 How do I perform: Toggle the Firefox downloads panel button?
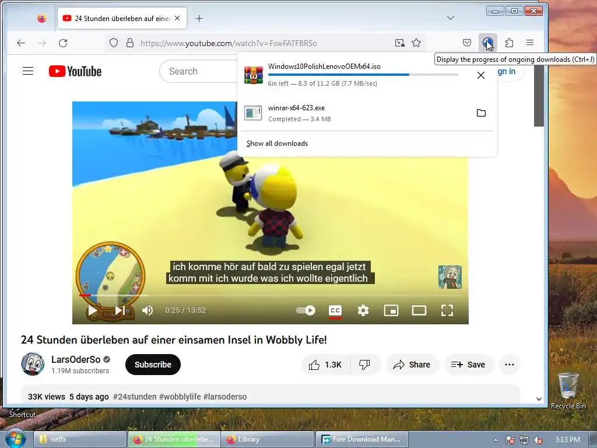487,43
